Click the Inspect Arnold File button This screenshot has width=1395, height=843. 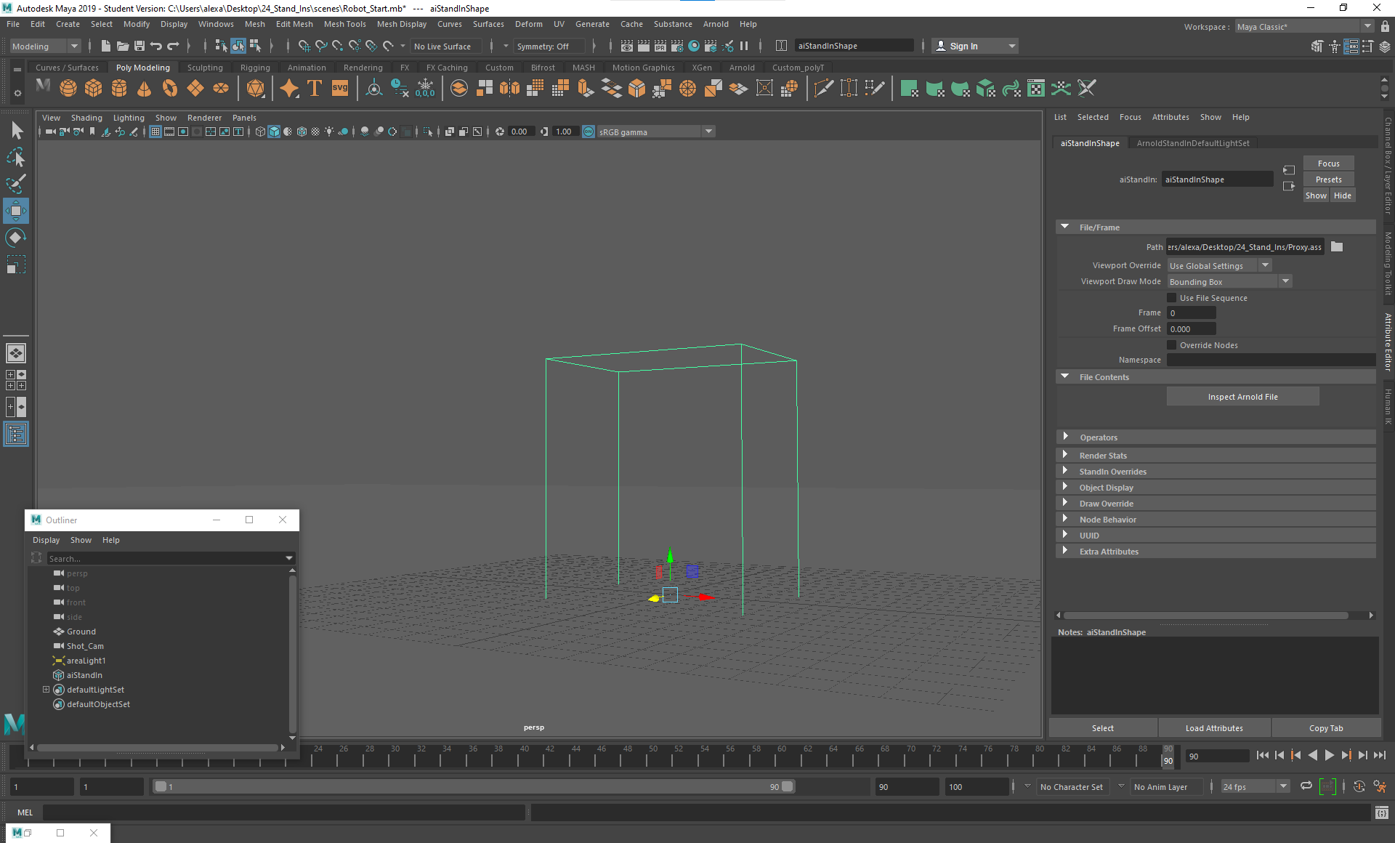pos(1242,396)
